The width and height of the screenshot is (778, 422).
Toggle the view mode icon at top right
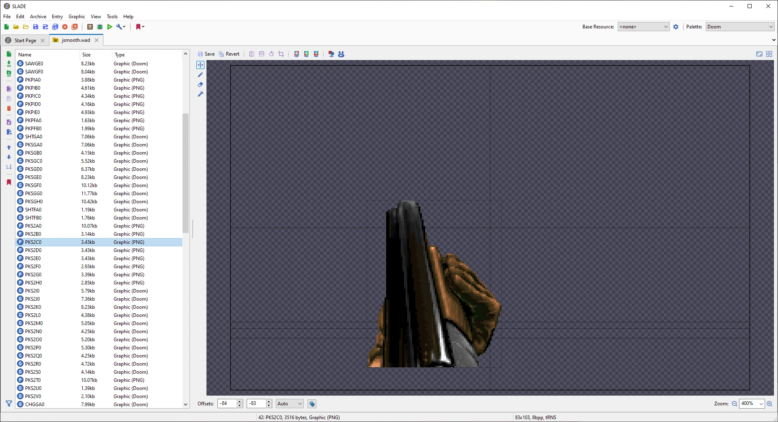[759, 54]
